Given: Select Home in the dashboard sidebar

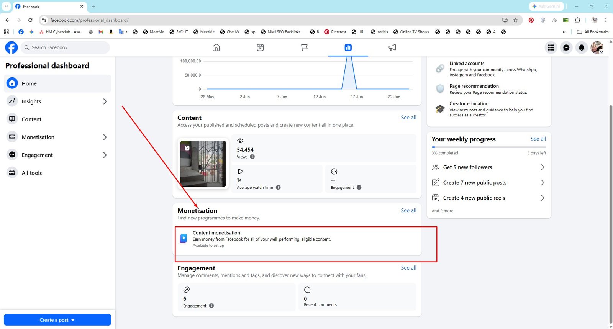Looking at the screenshot, I should coord(57,83).
